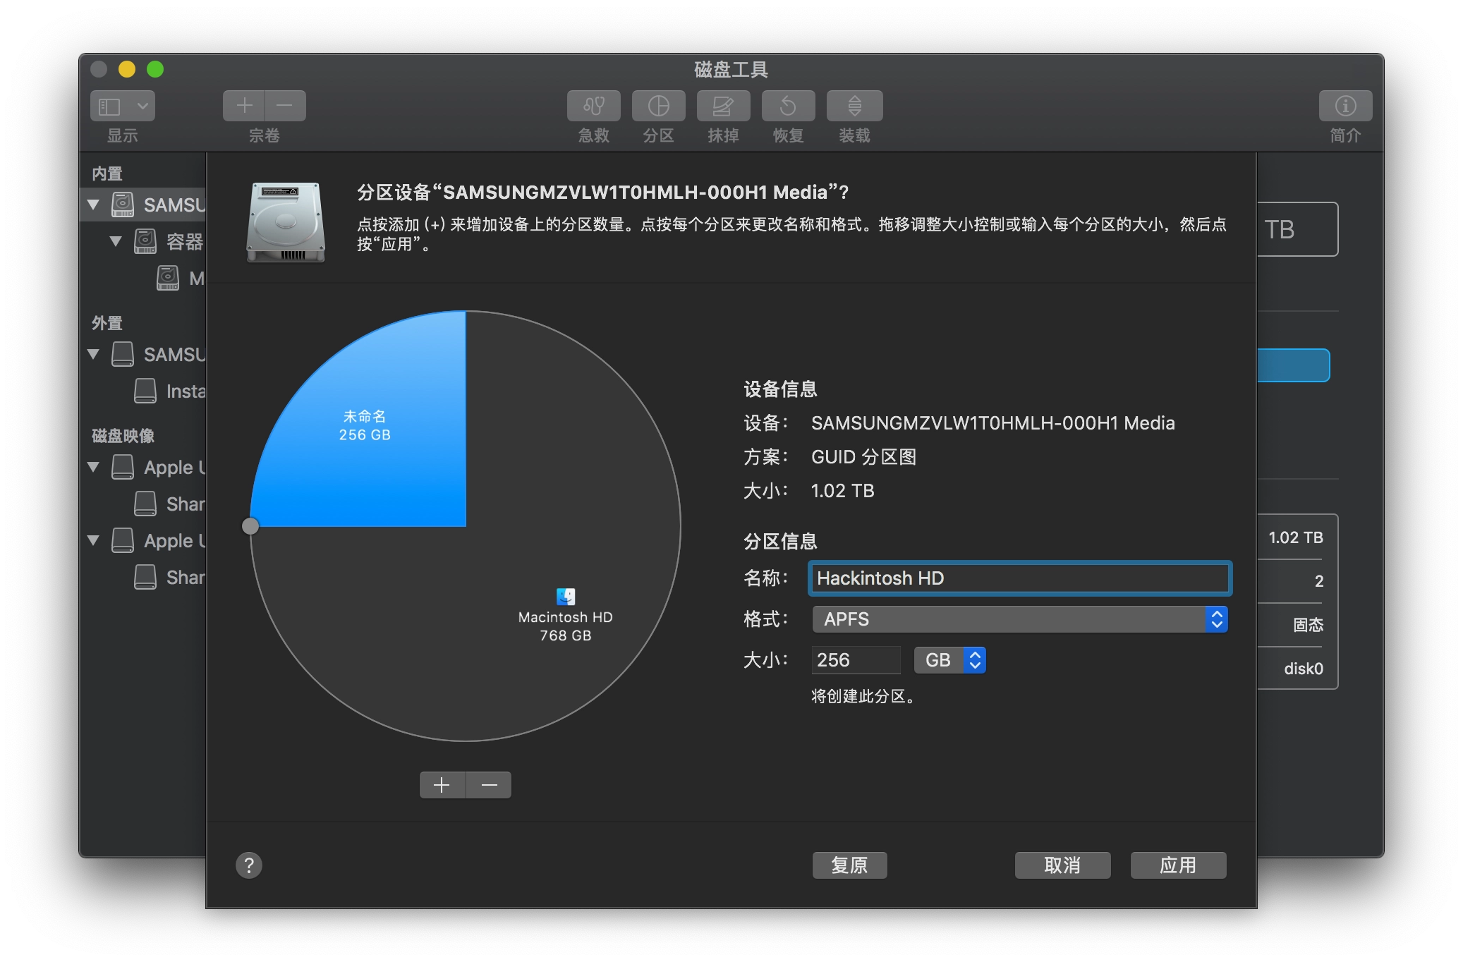Click the Mount (装载) toolbar icon
The image size is (1463, 962).
point(854,106)
